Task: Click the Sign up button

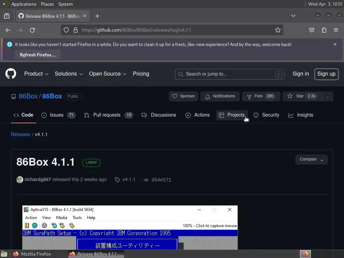Action: point(326,74)
